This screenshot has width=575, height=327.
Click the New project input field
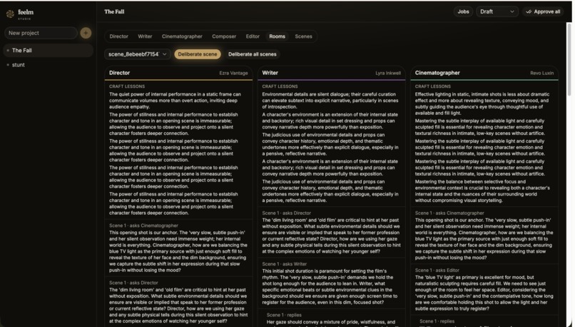point(41,33)
